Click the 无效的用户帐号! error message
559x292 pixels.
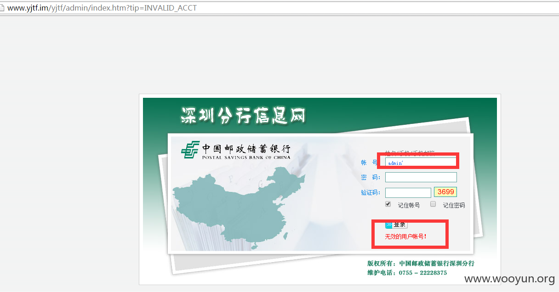tap(406, 236)
